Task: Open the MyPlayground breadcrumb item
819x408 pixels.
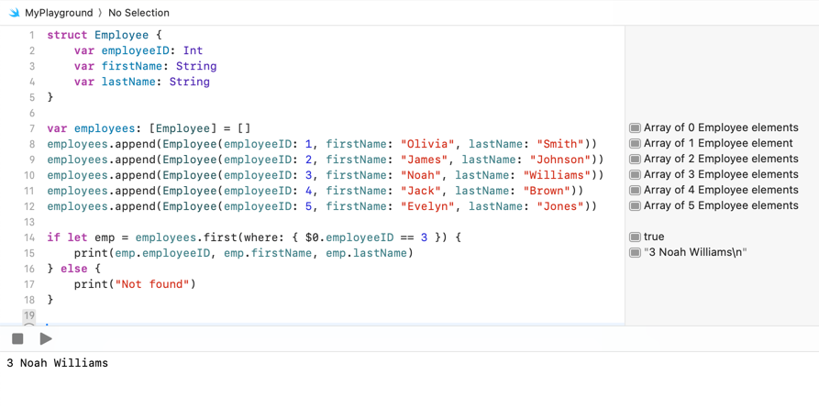Action: pos(59,13)
